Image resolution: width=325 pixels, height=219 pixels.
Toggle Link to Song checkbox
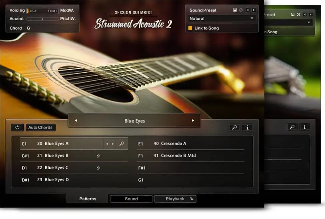(x=190, y=28)
